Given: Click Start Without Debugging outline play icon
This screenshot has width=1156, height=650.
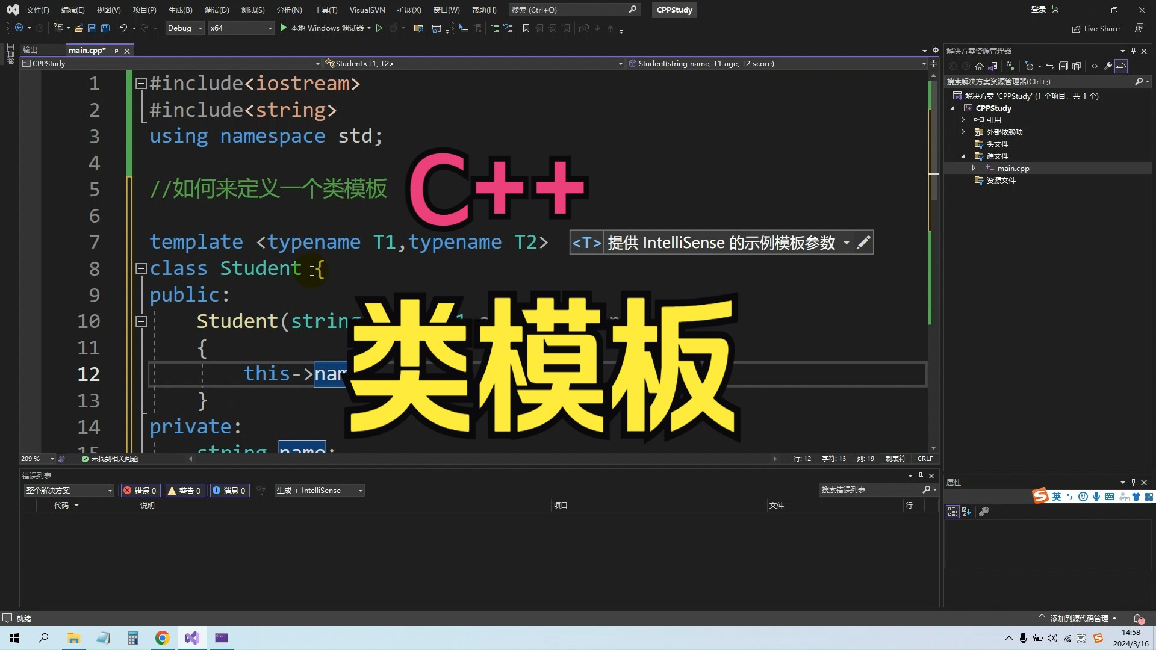Looking at the screenshot, I should [379, 28].
